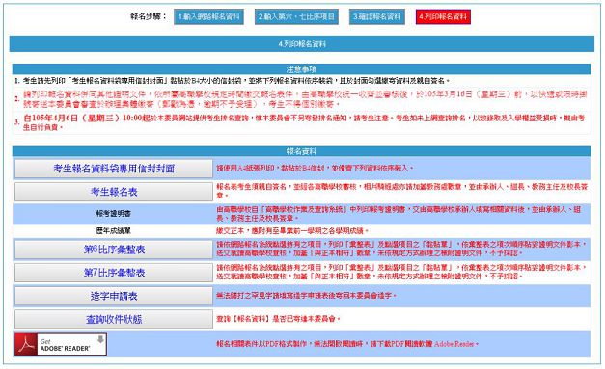The image size is (605, 369).
Task: Open 第7比序彙整表
Action: point(114,273)
